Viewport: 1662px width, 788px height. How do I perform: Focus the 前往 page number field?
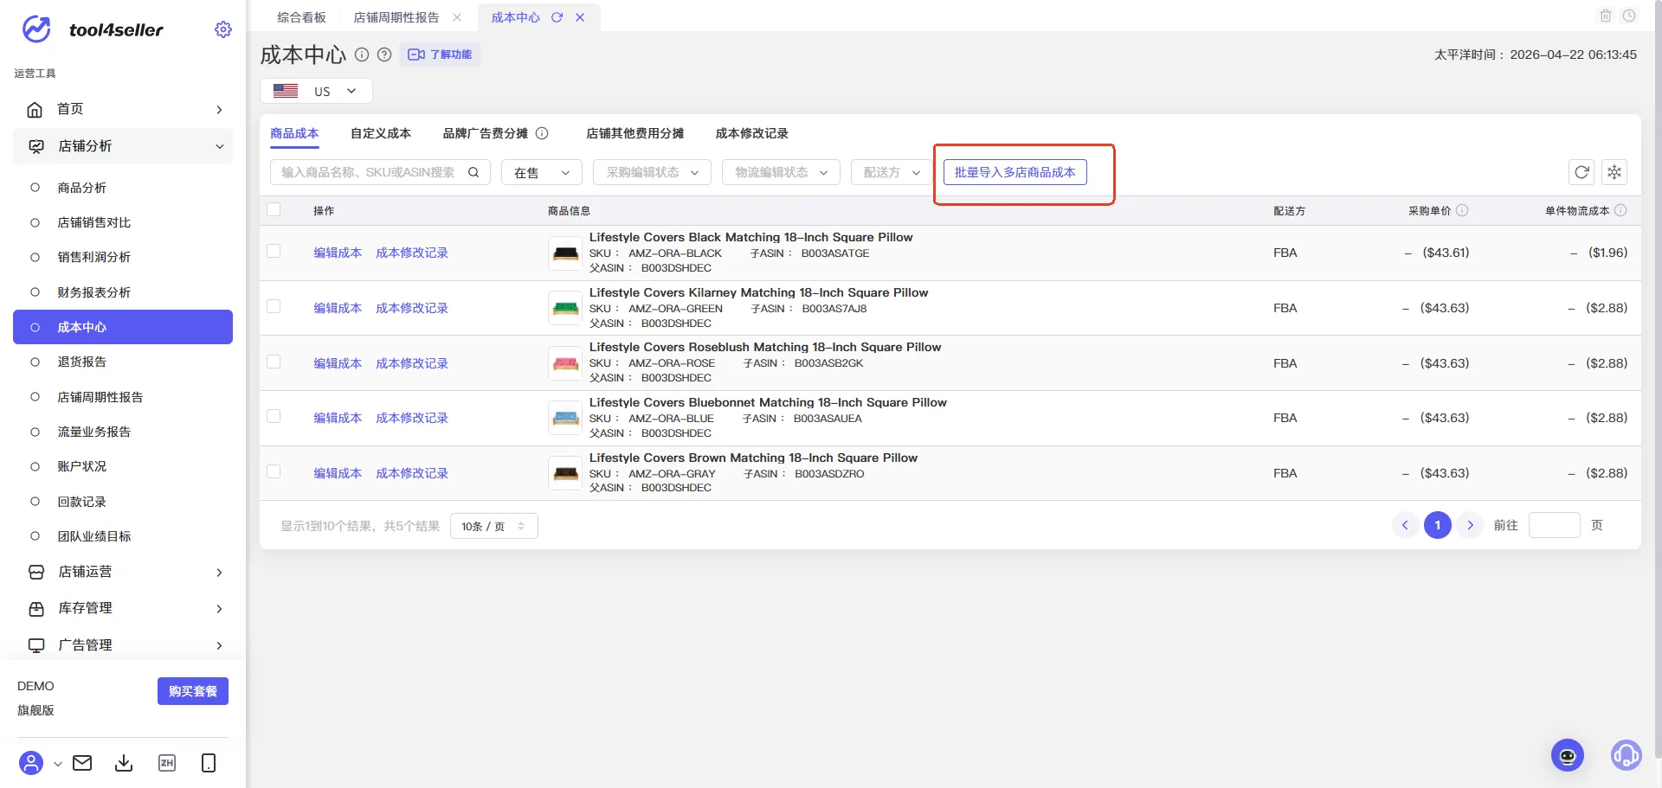click(1555, 525)
